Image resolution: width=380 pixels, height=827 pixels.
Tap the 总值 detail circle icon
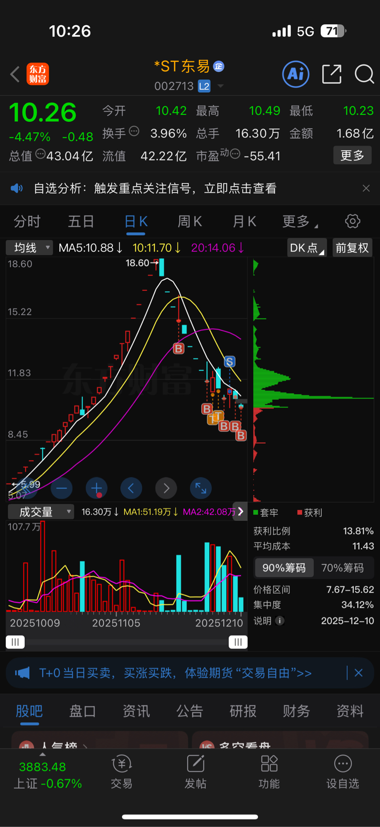point(41,154)
